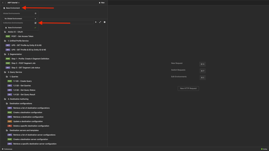
Task: Click PUT badge of Update a destination configuration
Action: point(10,122)
